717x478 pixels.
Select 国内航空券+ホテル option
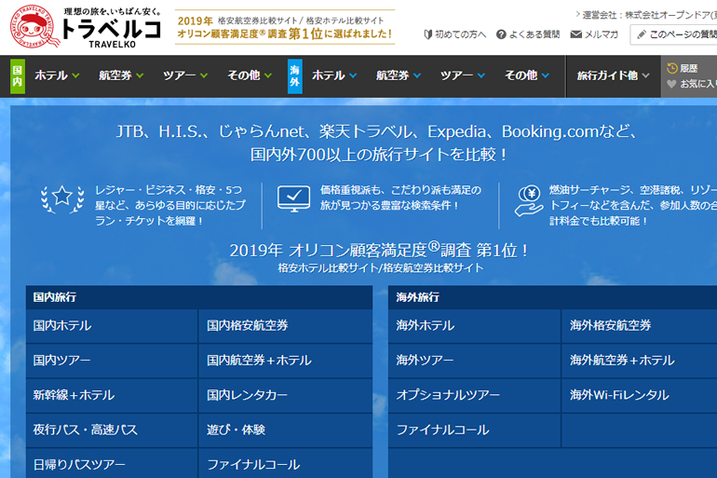(x=286, y=361)
